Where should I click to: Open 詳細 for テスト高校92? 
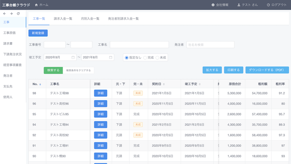click(x=101, y=135)
